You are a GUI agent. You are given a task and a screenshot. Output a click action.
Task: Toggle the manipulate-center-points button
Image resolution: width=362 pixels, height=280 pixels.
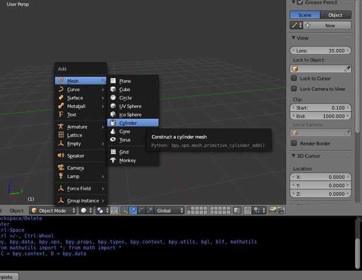pyautogui.click(x=114, y=211)
